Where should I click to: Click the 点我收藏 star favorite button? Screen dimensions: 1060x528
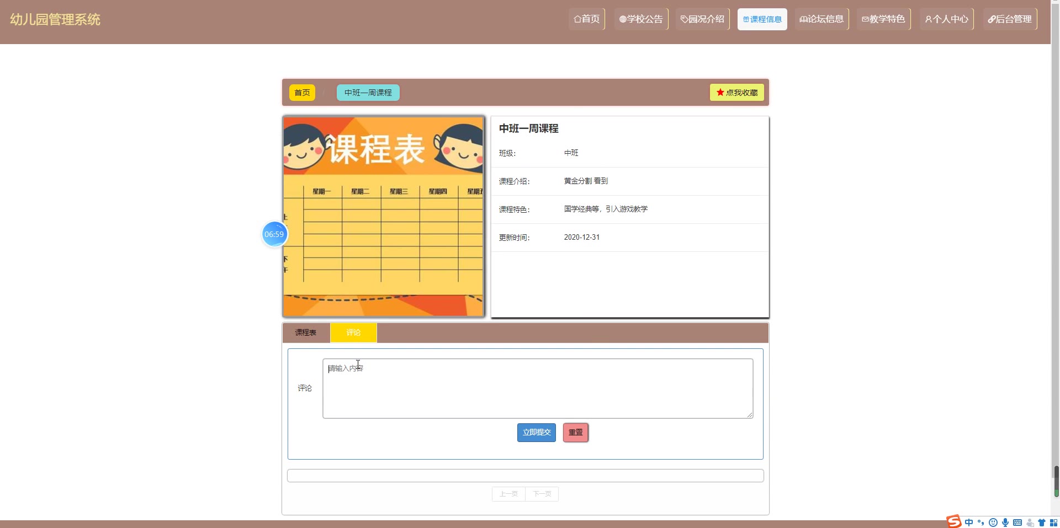pos(736,93)
